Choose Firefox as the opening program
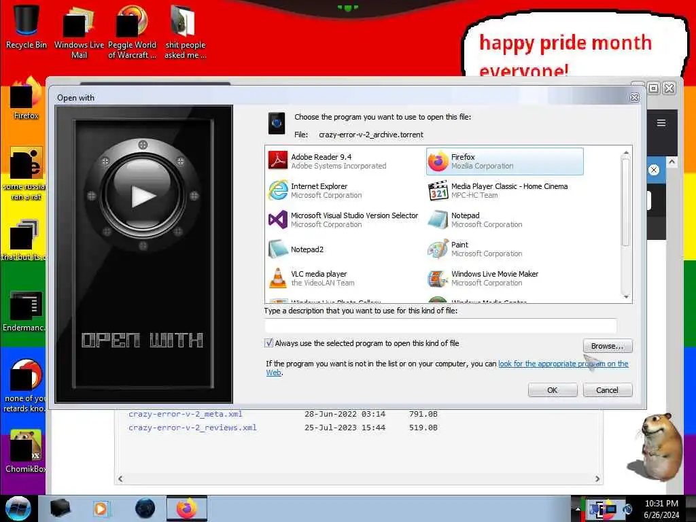This screenshot has width=696, height=522. pos(505,161)
